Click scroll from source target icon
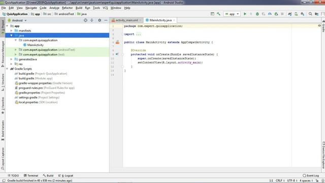This screenshot has width=325, height=183. 85,20
